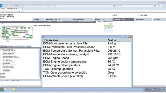
Task: Go to the REFERENCE INFORMATION sub-tab
Action: point(86,22)
